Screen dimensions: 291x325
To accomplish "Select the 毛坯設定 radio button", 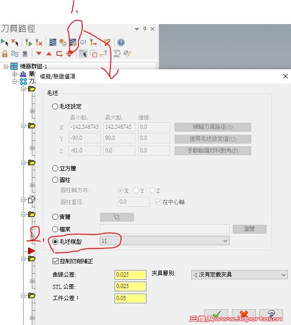I will pos(55,106).
